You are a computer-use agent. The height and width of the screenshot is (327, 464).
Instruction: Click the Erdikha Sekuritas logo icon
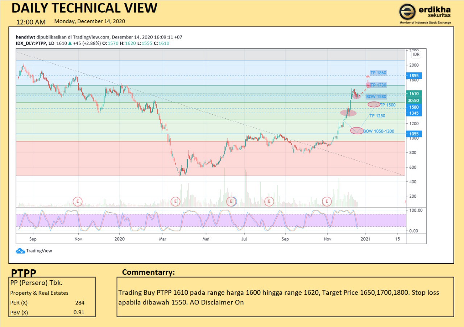[x=407, y=12]
